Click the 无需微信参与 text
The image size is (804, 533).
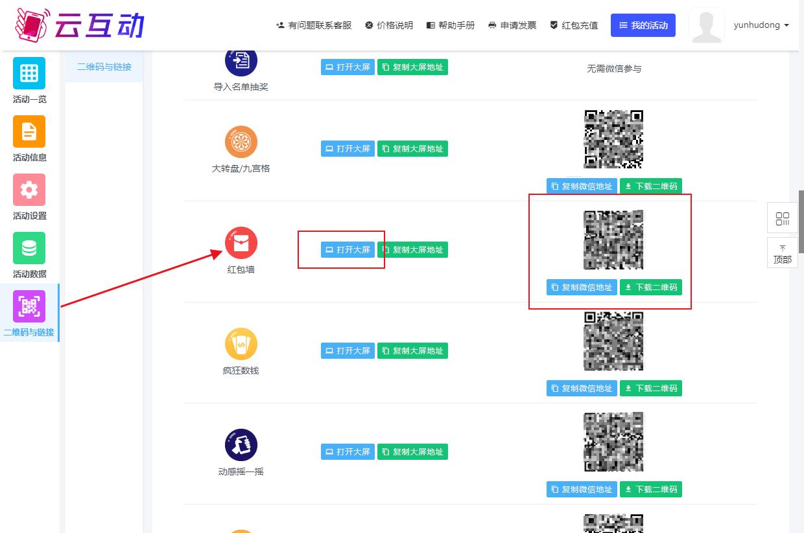(614, 69)
